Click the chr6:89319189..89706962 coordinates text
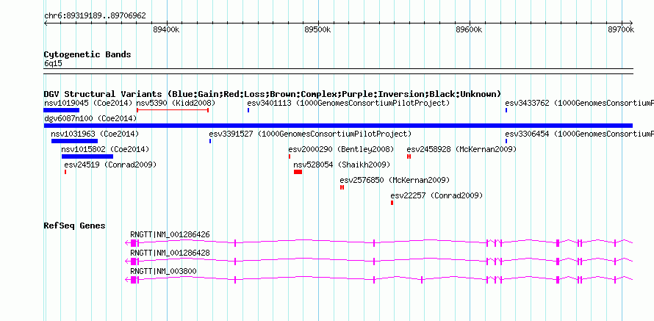 pos(95,16)
